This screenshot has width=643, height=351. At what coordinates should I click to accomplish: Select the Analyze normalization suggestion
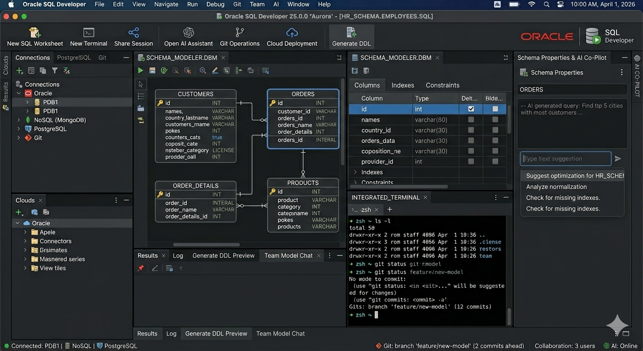click(556, 187)
